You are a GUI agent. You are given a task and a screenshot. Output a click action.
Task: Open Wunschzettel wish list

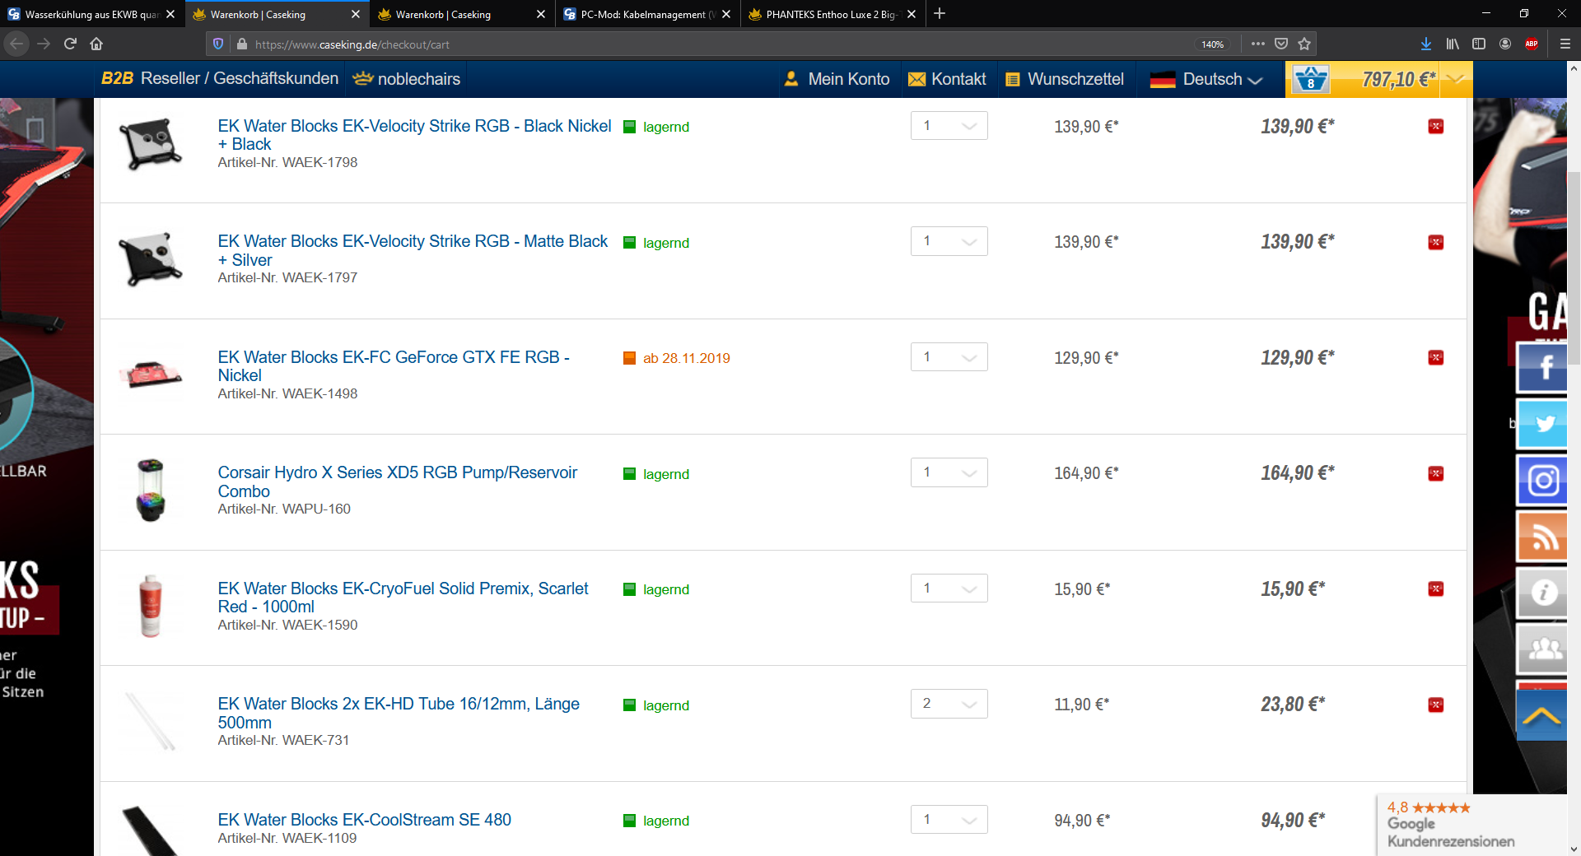[1065, 79]
